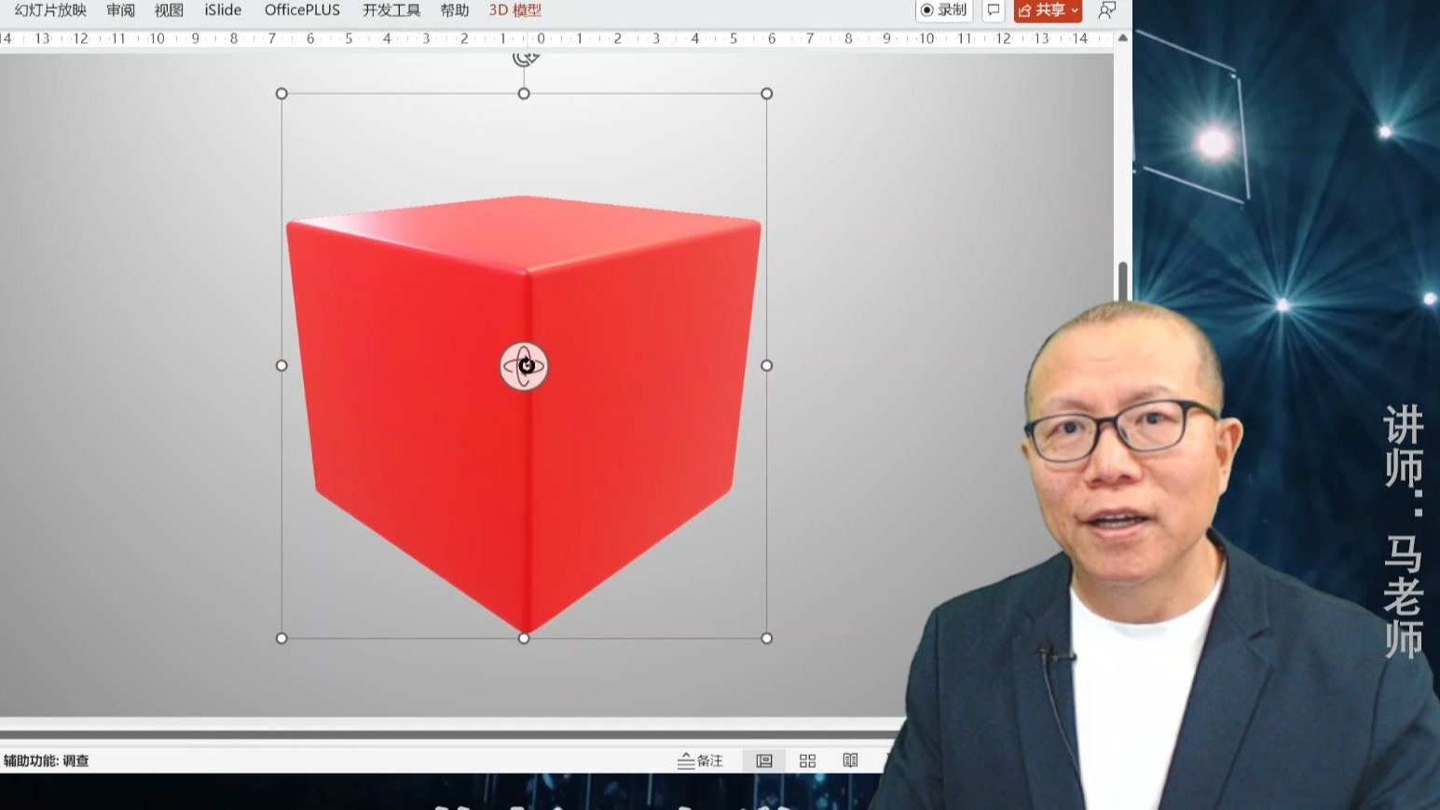Click the person with speech bubble icon
Screen dimensions: 1440x810
[x=1106, y=9]
